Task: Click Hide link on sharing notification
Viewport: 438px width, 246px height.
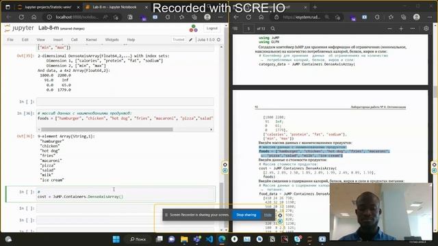Action: click(x=268, y=215)
